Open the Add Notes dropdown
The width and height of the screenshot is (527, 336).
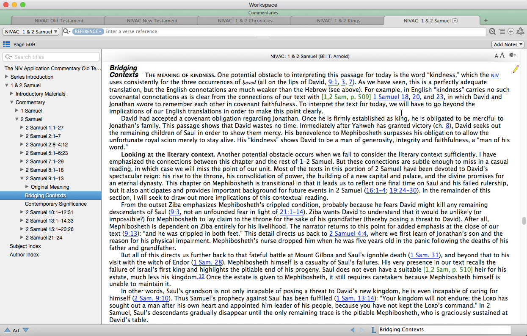(x=508, y=44)
